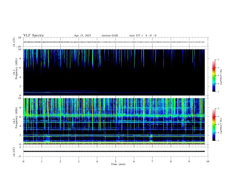Click the '-3' label on ch.2 color bar
This screenshot has width=234, height=181.
(x=218, y=109)
